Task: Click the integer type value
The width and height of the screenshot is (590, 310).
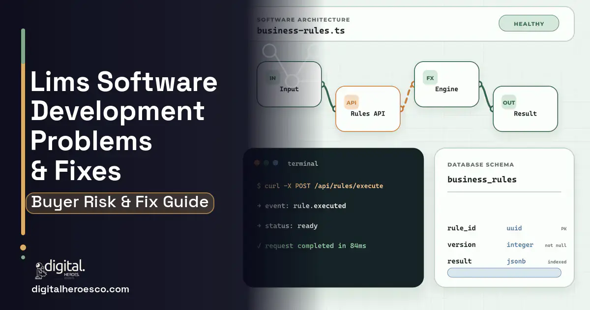Action: 520,245
